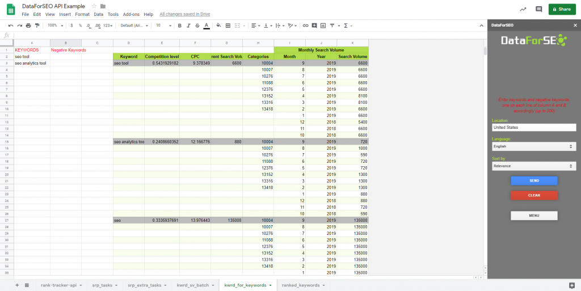Format as currency with dollar icon
This screenshot has height=291, width=581.
tap(71, 26)
